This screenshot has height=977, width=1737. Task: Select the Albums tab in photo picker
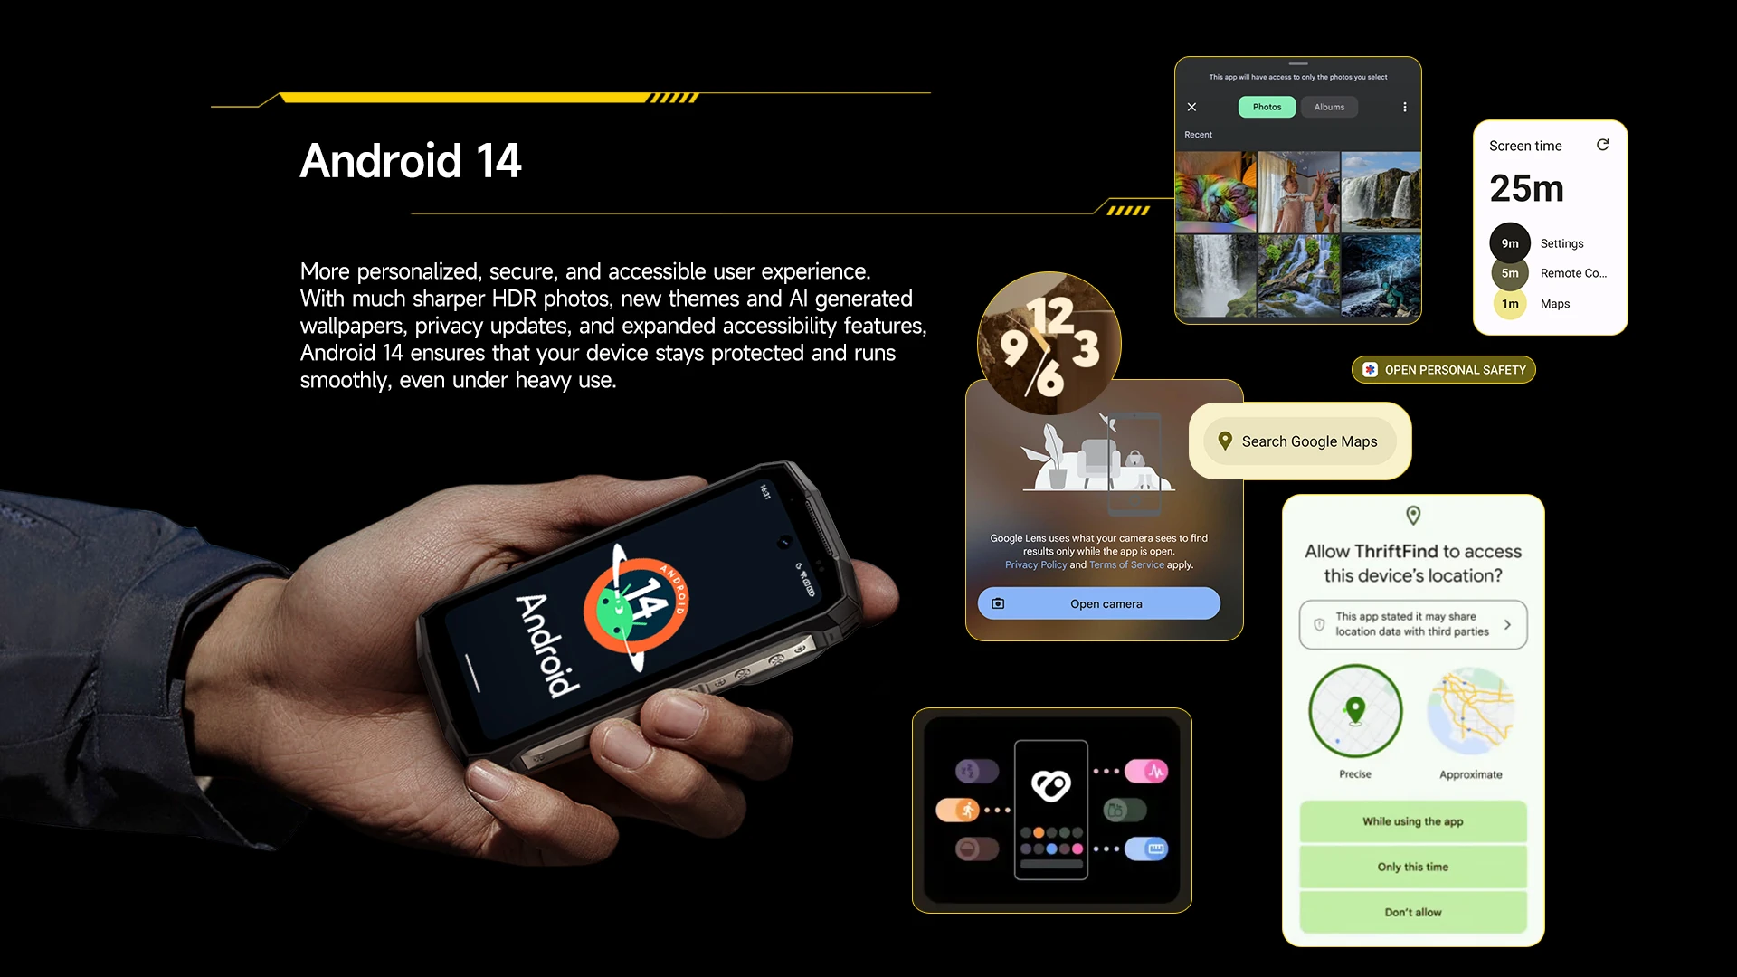tap(1328, 106)
